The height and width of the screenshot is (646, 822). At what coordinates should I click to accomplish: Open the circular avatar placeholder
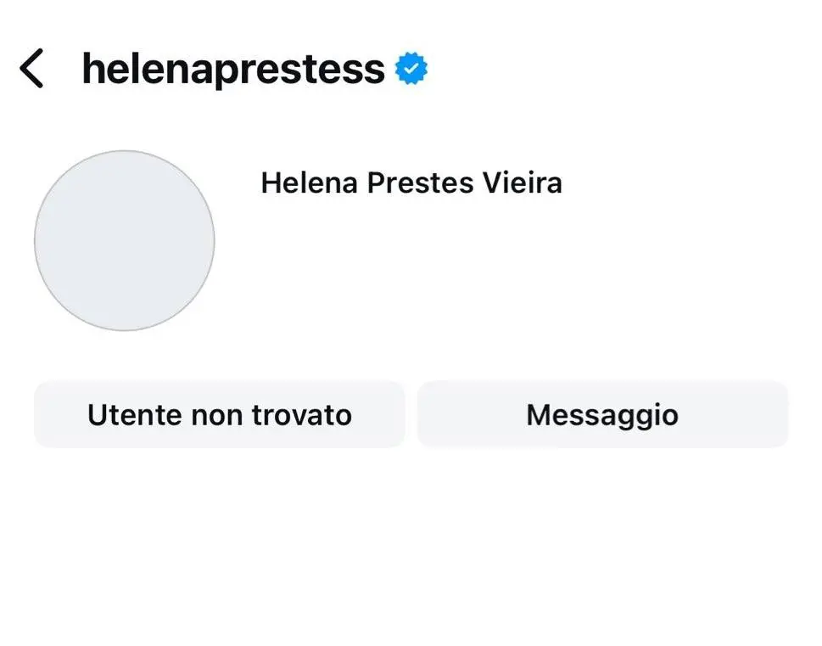point(124,240)
